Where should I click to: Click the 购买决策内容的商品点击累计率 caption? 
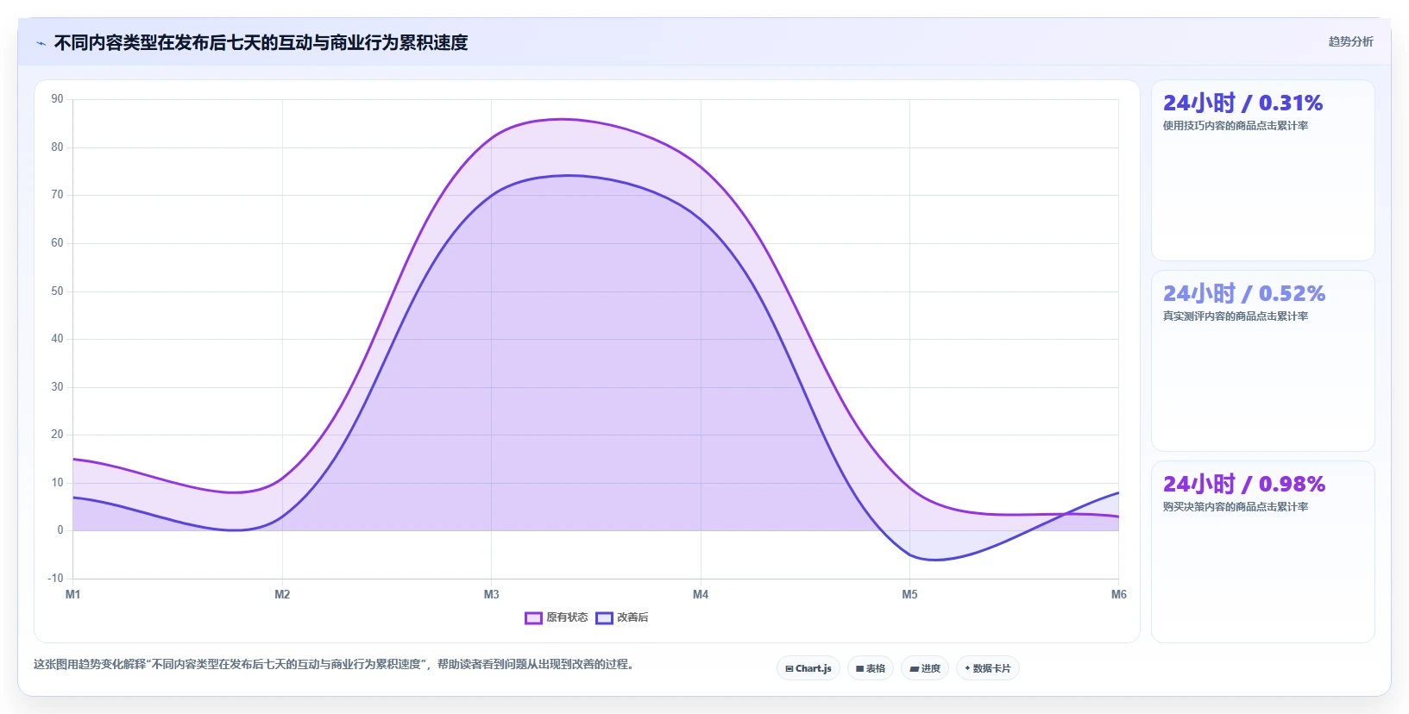pos(1236,507)
